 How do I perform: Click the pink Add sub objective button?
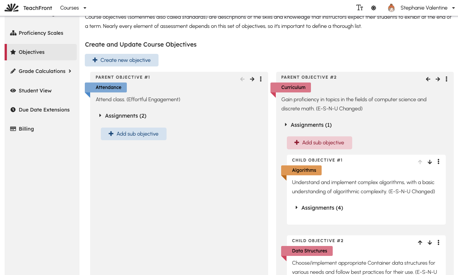(x=319, y=143)
